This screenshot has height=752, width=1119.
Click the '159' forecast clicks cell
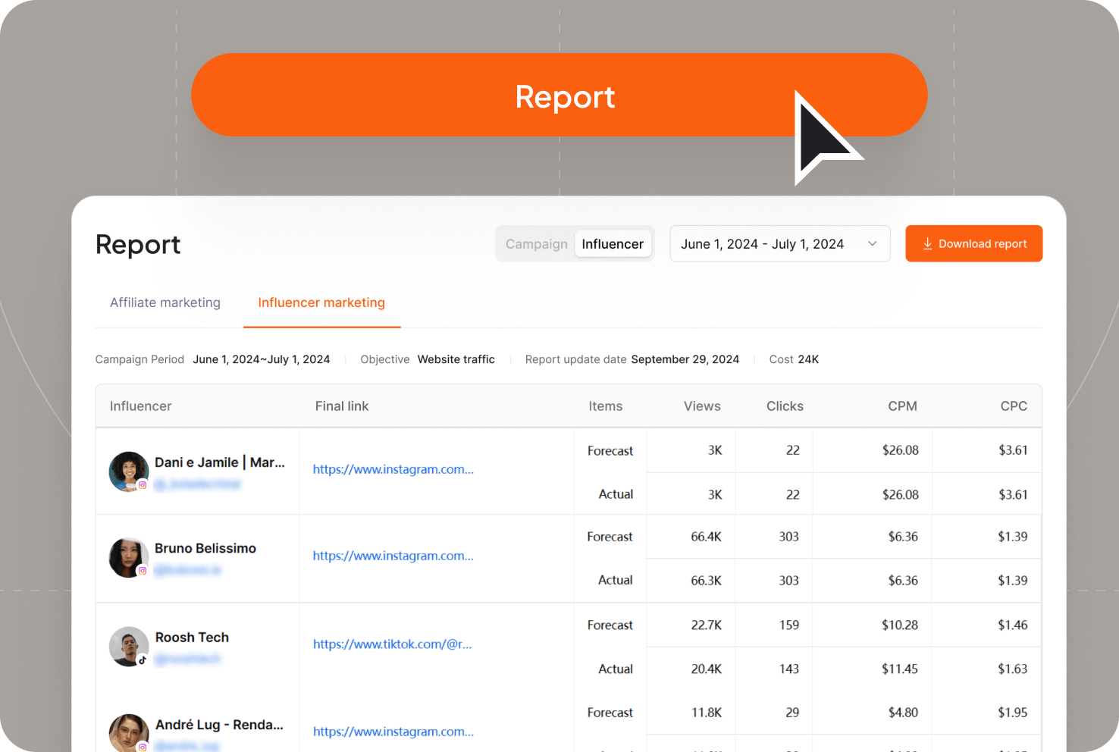789,625
